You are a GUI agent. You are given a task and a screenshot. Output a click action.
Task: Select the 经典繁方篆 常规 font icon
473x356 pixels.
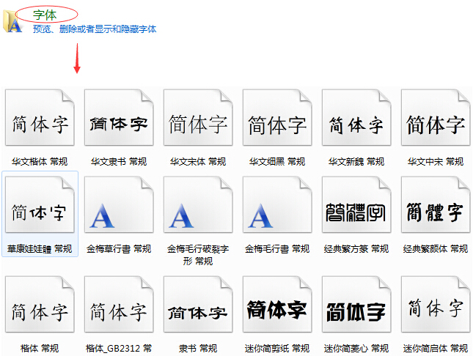click(x=356, y=204)
